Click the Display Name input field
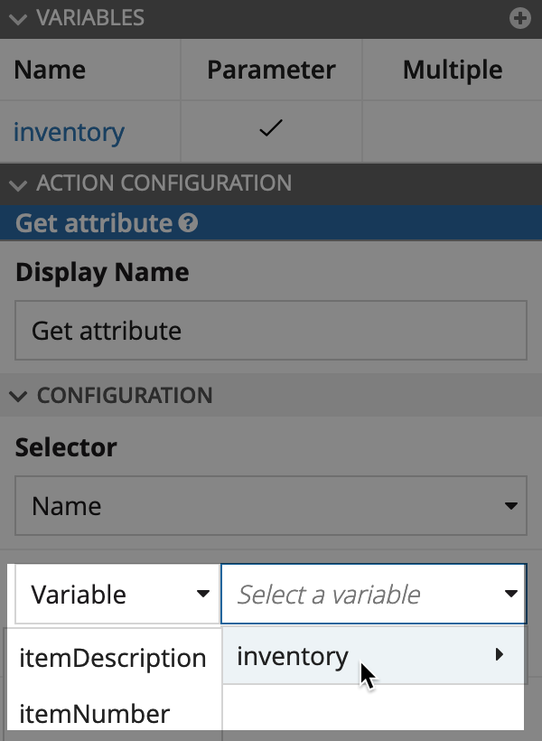542x741 pixels. tap(270, 331)
